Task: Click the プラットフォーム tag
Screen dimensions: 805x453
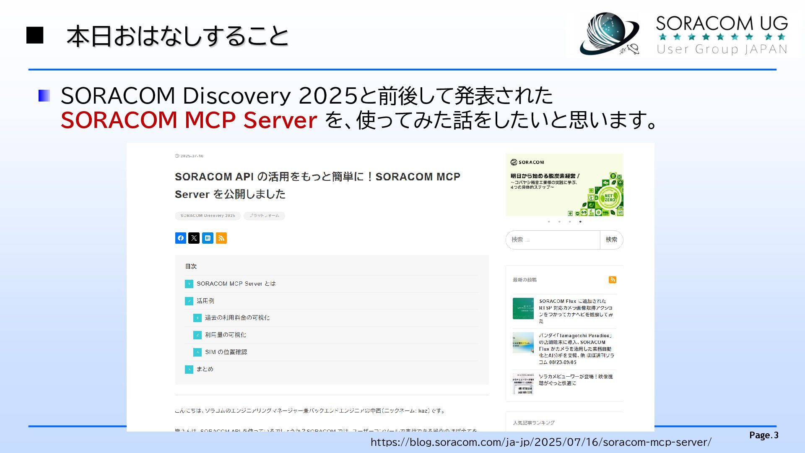Action: click(264, 216)
